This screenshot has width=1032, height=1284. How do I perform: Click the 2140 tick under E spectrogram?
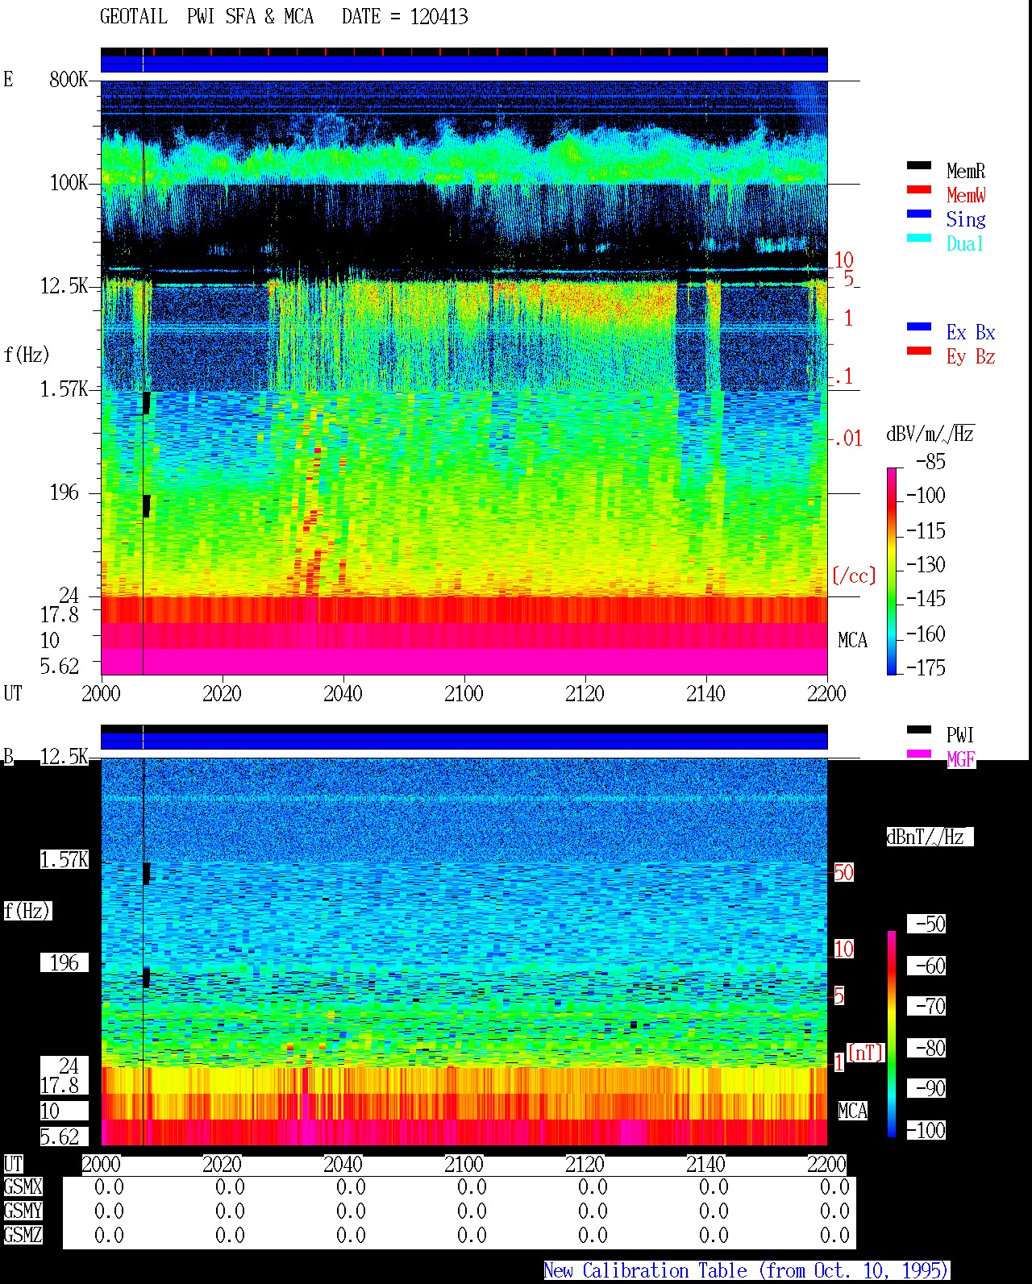pos(705,693)
